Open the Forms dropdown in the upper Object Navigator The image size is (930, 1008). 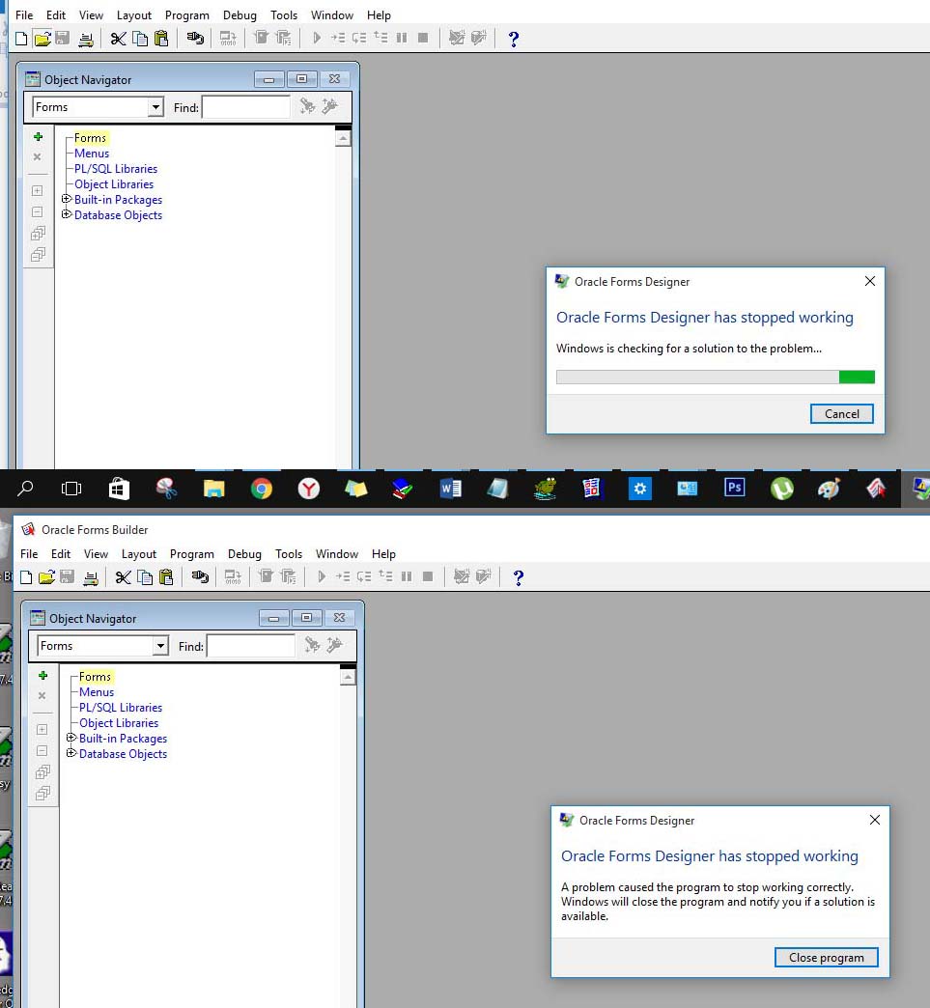pyautogui.click(x=155, y=107)
